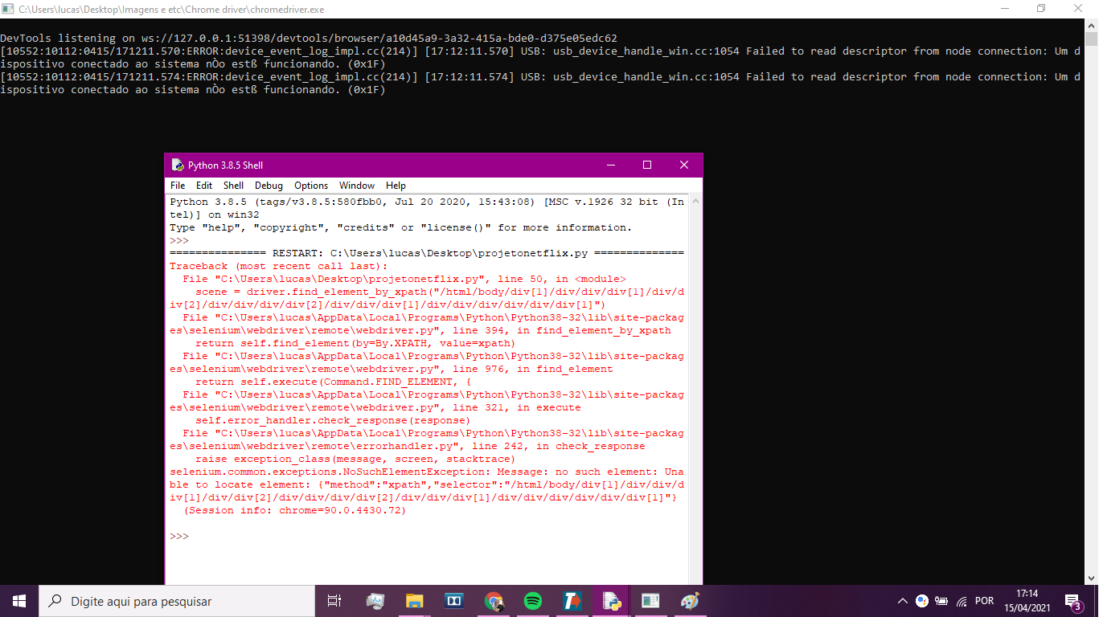This screenshot has width=1099, height=617.
Task: Open Paint from the taskbar
Action: coord(690,601)
